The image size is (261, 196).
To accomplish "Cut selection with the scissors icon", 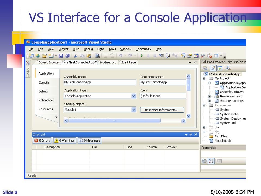I will click(x=76, y=56).
